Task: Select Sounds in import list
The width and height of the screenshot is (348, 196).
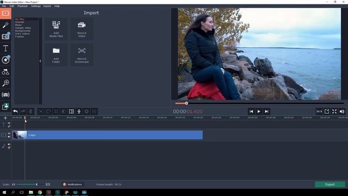Action: pos(20,22)
